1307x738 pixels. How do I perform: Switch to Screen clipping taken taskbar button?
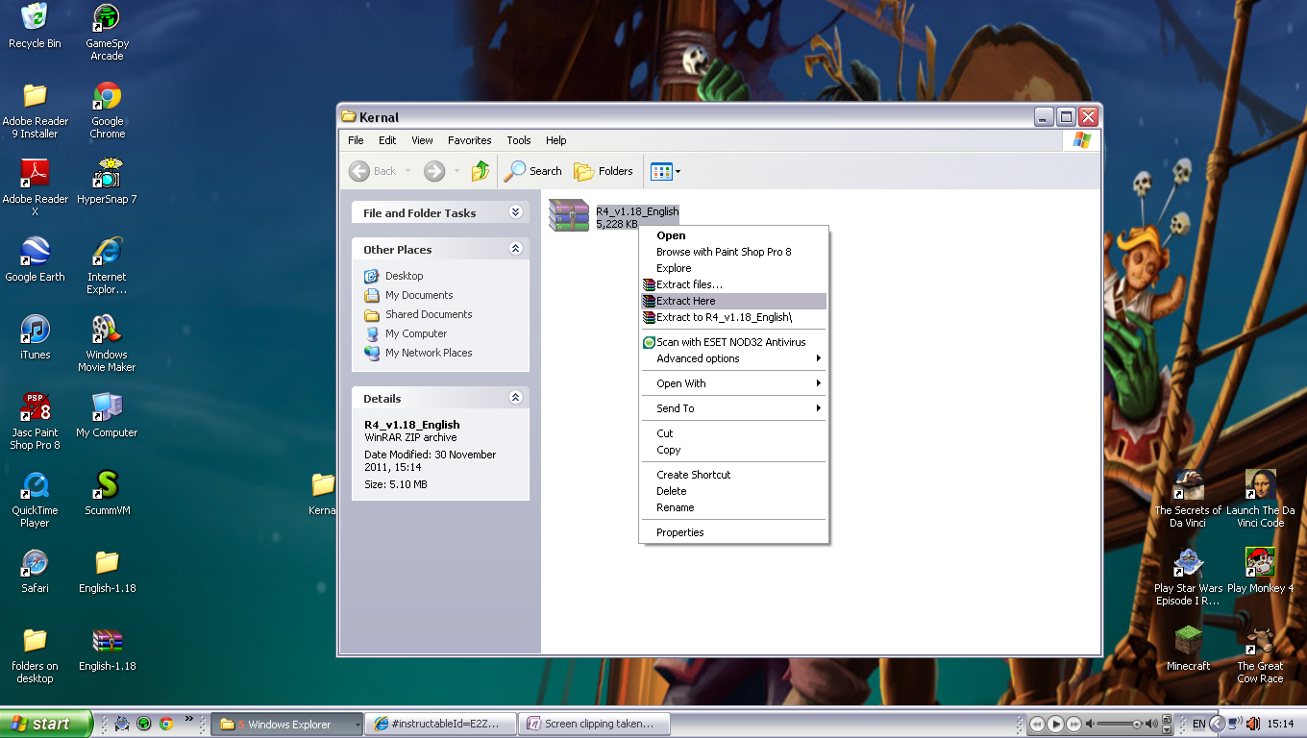pos(594,724)
